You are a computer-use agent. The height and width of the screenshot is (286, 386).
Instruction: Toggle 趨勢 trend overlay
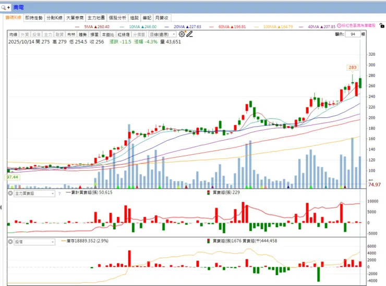[x=83, y=34]
